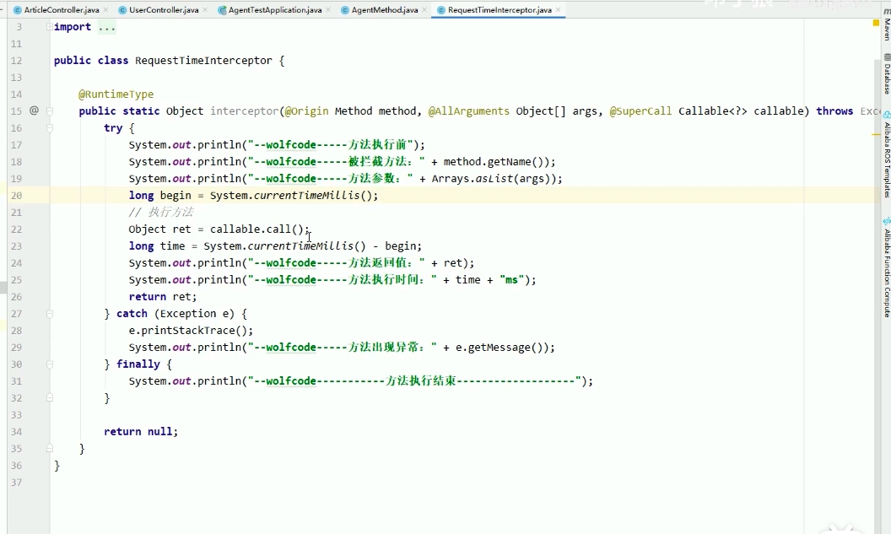Click the line 22 gutter number
This screenshot has width=891, height=534.
pos(17,229)
